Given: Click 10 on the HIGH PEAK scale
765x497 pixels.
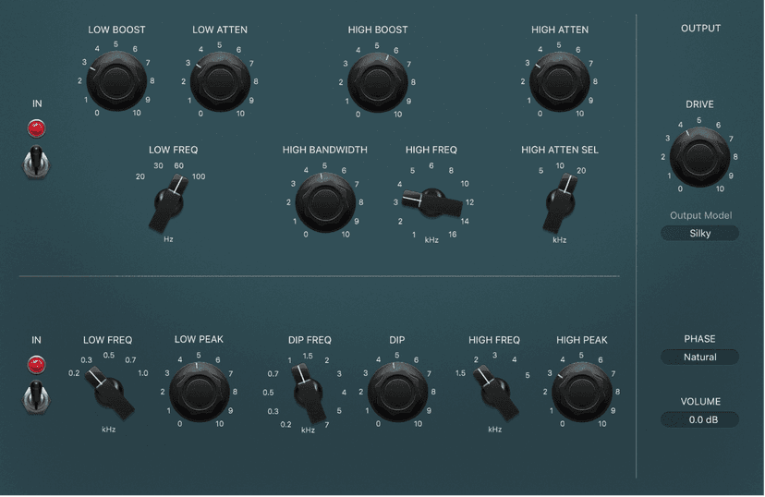Looking at the screenshot, I should point(602,424).
